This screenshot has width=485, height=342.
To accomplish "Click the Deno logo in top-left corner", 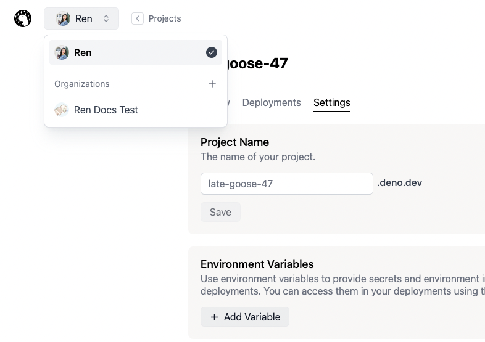I will click(x=23, y=18).
